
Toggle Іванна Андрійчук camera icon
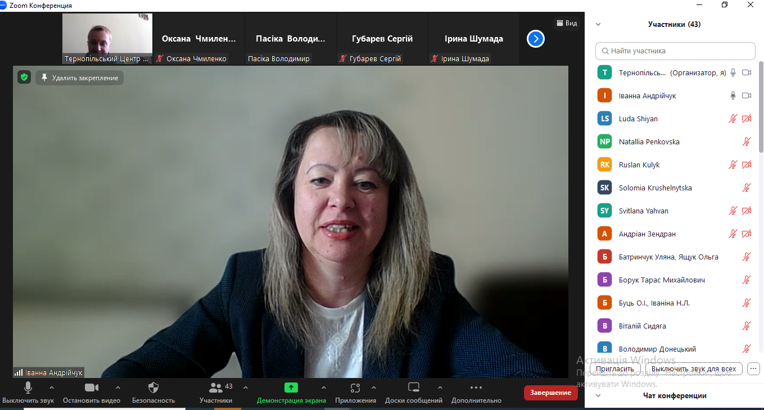(x=747, y=95)
